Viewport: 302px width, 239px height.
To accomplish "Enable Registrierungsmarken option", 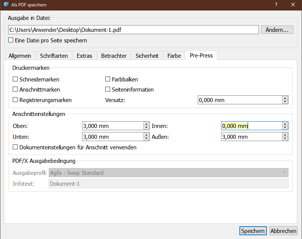I will [15, 100].
